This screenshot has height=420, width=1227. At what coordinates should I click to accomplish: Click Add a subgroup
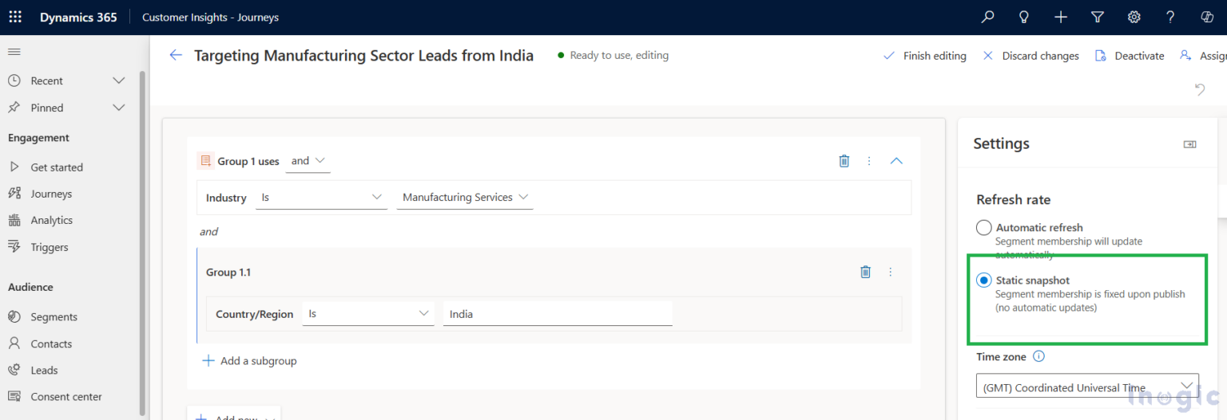click(x=249, y=361)
